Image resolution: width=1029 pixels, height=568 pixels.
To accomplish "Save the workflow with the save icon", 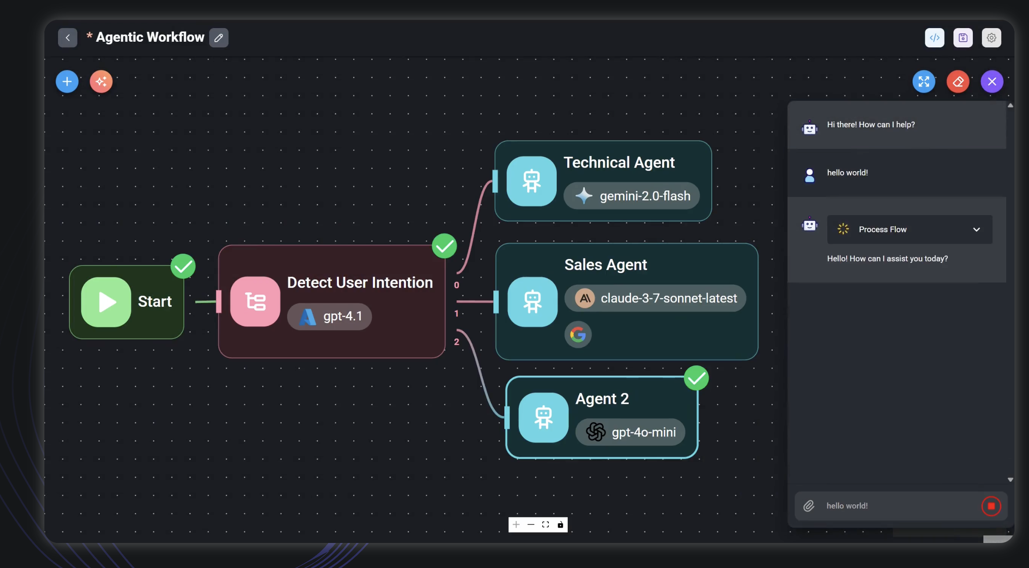I will pos(963,38).
